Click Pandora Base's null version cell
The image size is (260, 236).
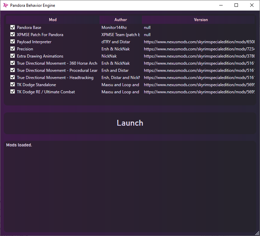point(147,28)
